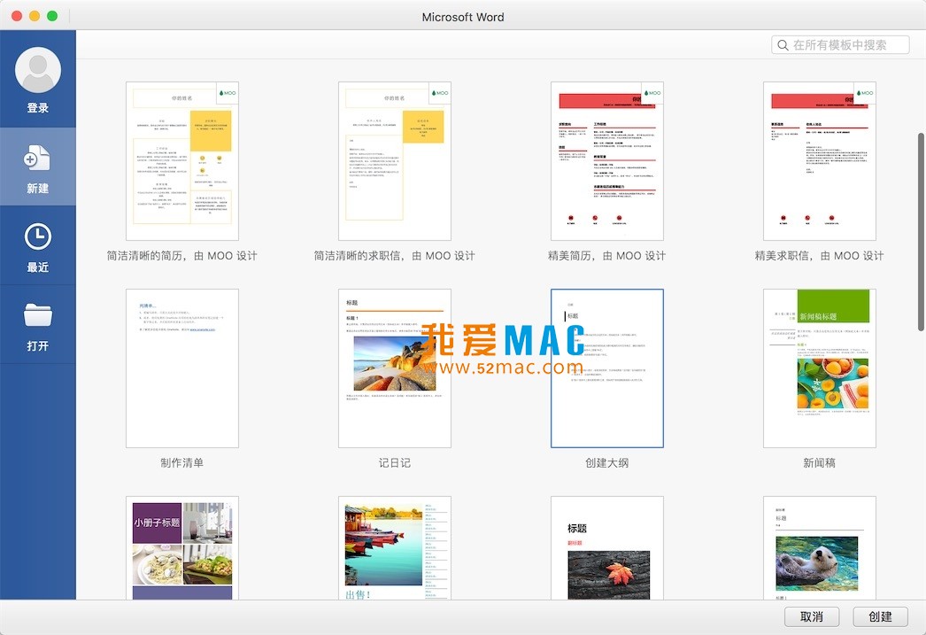Viewport: 926px width, 635px height.
Task: Click the 最近 label in sidebar
Action: click(38, 267)
